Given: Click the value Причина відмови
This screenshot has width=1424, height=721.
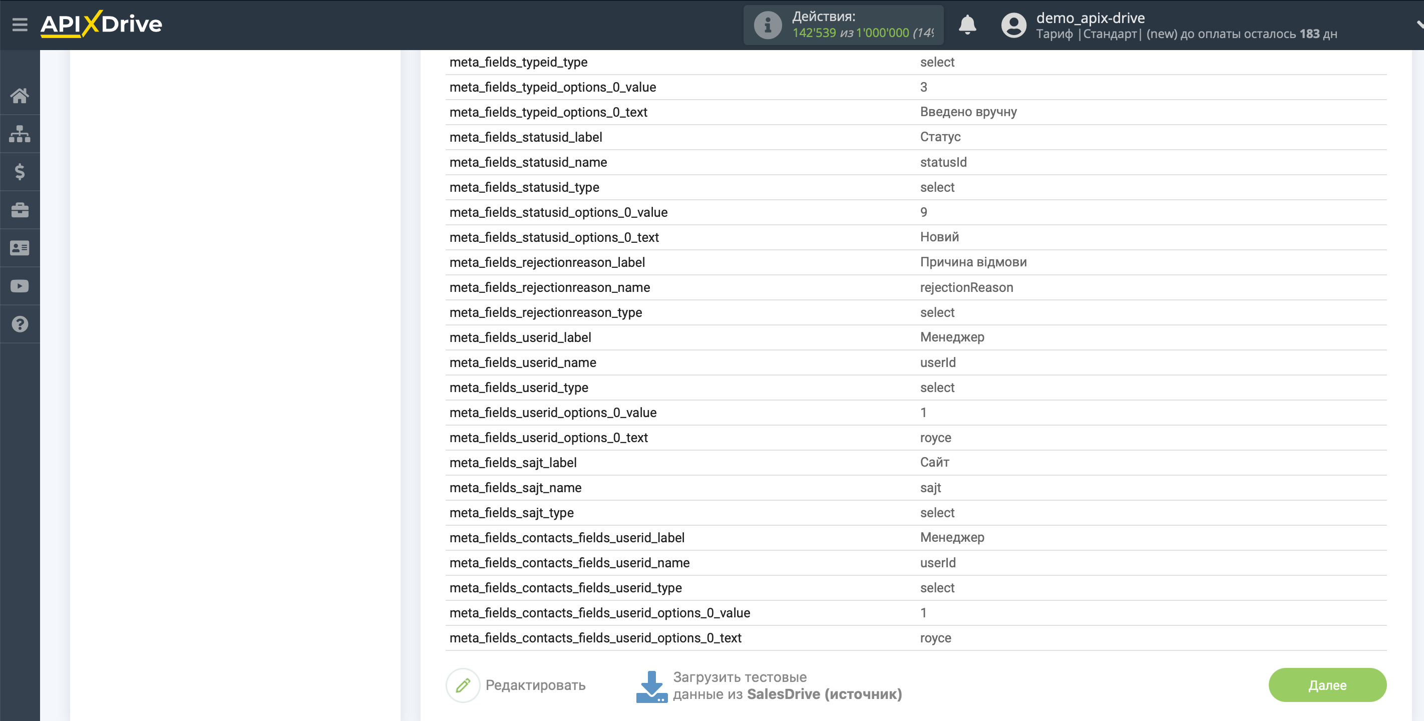Looking at the screenshot, I should pyautogui.click(x=973, y=262).
